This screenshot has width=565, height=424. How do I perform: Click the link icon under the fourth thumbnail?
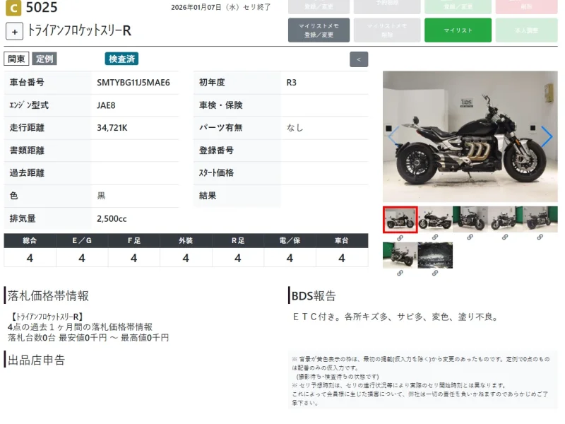505,237
